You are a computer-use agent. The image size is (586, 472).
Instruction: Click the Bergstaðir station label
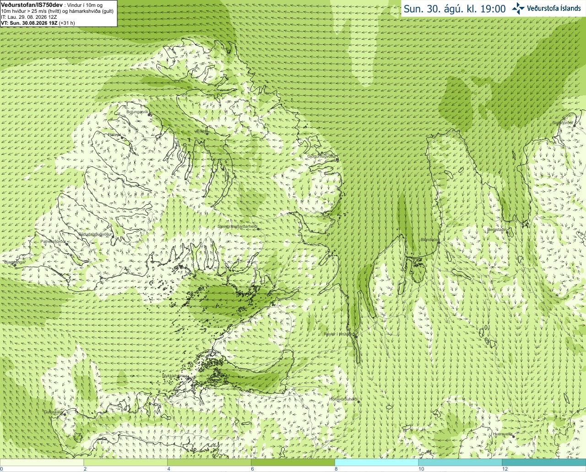[497, 230]
